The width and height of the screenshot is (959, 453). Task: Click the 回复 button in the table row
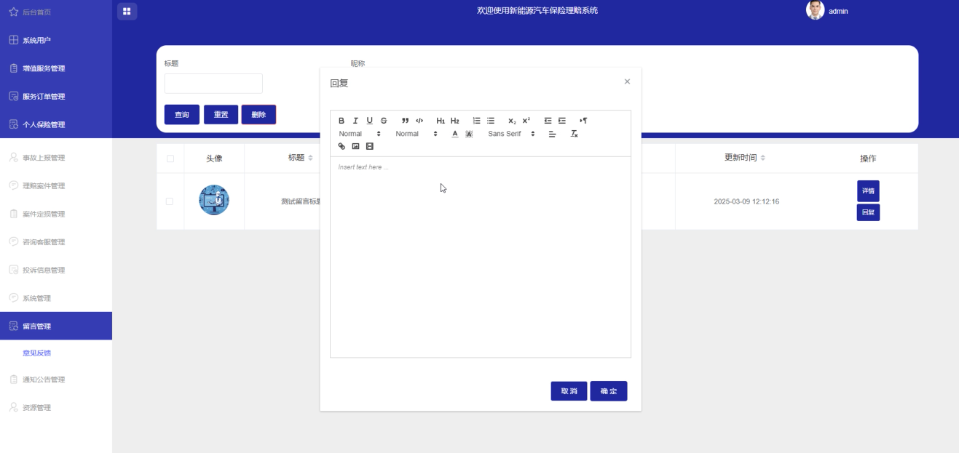[868, 212]
